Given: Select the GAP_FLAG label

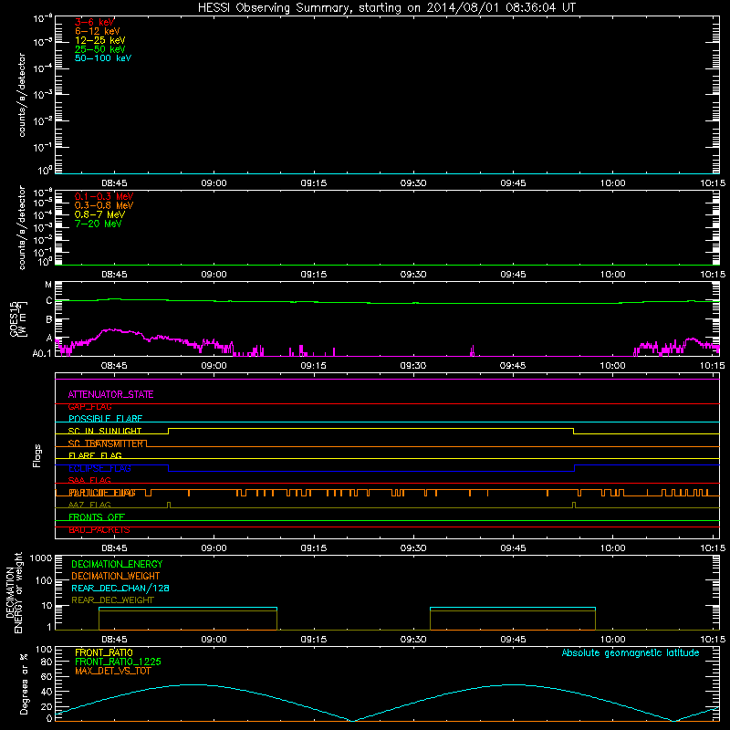Looking at the screenshot, I should pos(89,406).
